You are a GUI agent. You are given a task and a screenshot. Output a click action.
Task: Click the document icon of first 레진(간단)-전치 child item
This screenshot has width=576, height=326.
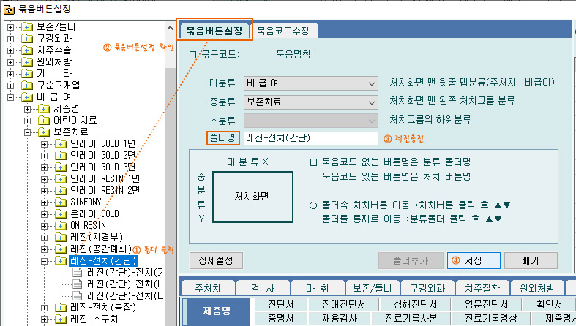coord(77,272)
